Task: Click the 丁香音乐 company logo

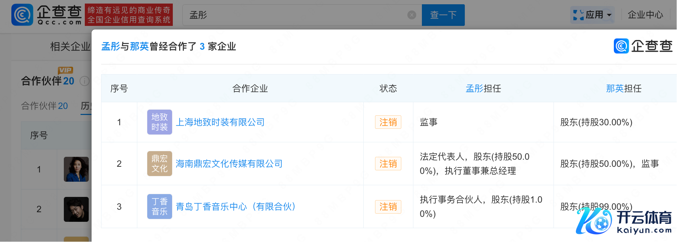Action: pyautogui.click(x=159, y=207)
